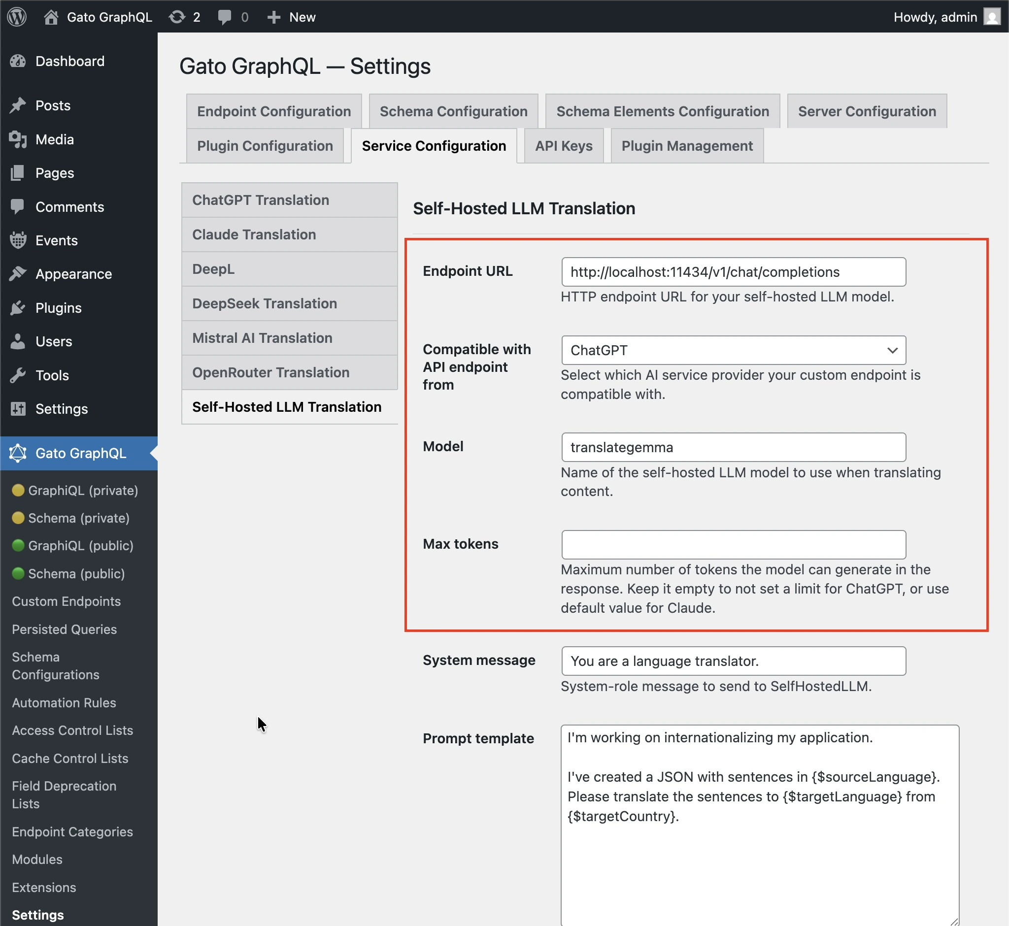Click the admin avatar in the top right

click(x=993, y=17)
